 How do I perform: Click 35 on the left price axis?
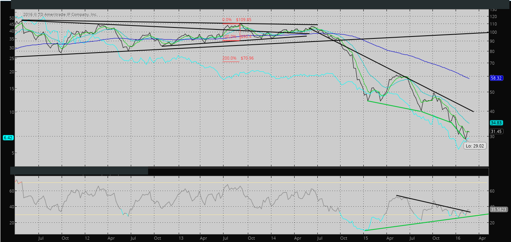click(11, 39)
